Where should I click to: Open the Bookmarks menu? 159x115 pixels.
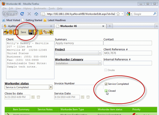pos(40,8)
